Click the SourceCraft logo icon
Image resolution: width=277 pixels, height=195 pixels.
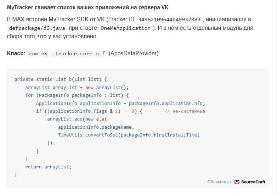237,182
